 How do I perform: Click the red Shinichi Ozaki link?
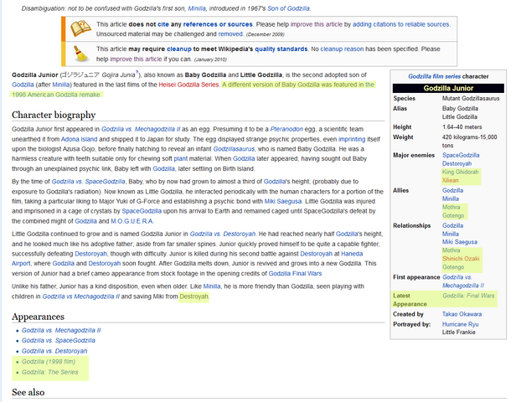click(461, 259)
